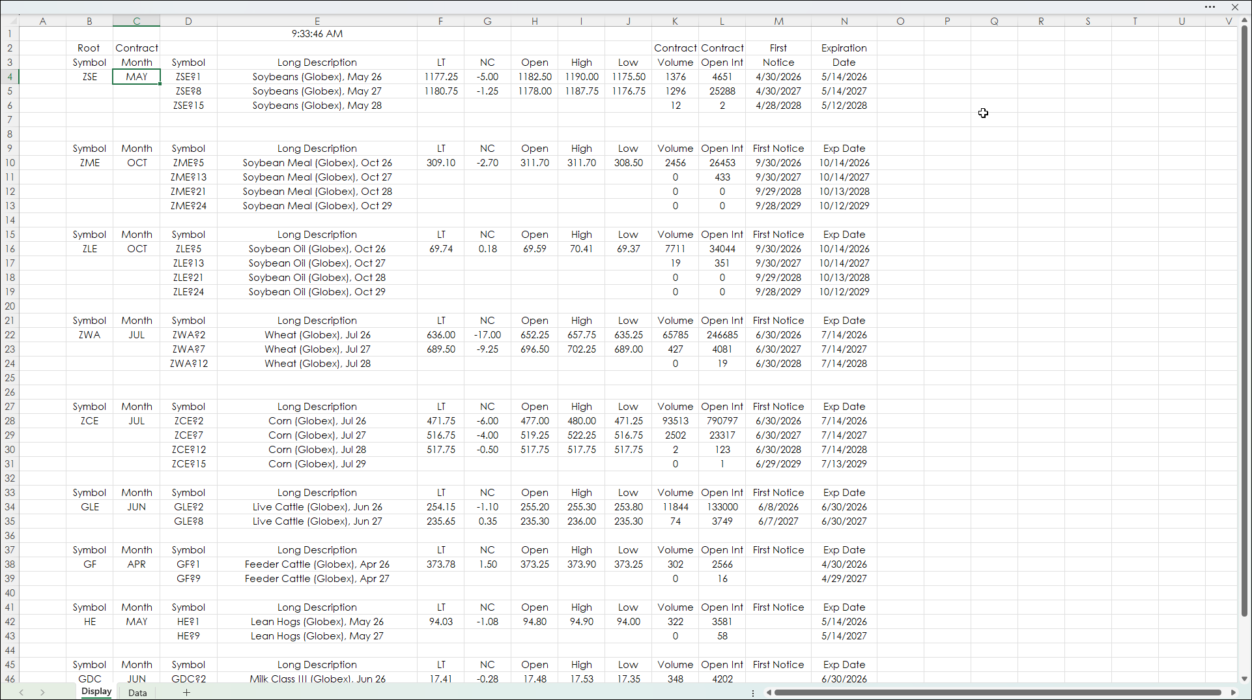The height and width of the screenshot is (700, 1252).
Task: Click the horizontal scrollbar right arrow
Action: tap(1233, 692)
